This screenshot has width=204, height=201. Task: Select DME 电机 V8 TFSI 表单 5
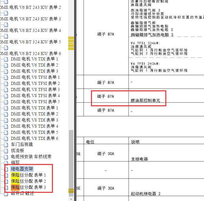click(x=35, y=102)
